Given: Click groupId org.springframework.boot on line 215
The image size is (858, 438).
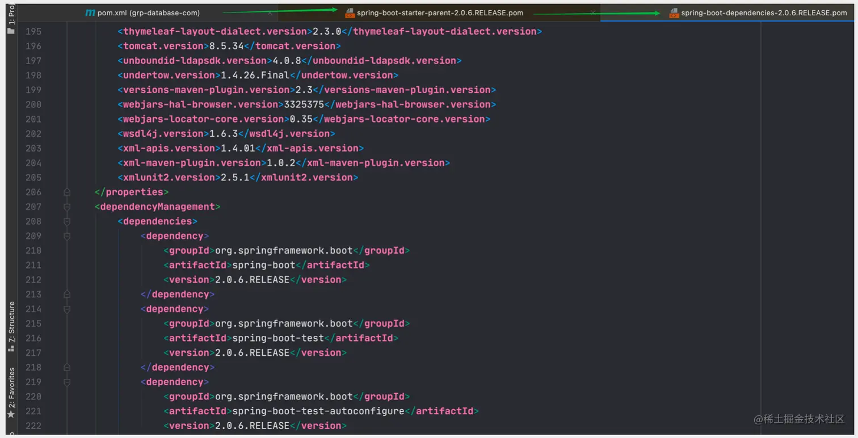Looking at the screenshot, I should point(284,324).
